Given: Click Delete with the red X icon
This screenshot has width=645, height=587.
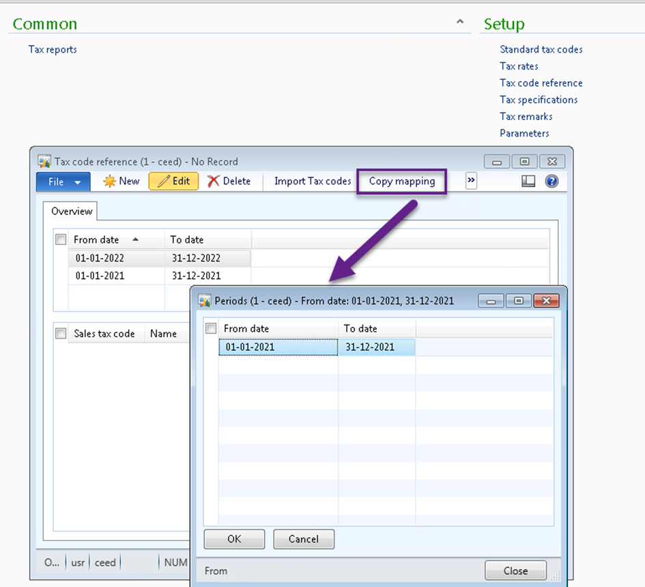Looking at the screenshot, I should coord(229,181).
